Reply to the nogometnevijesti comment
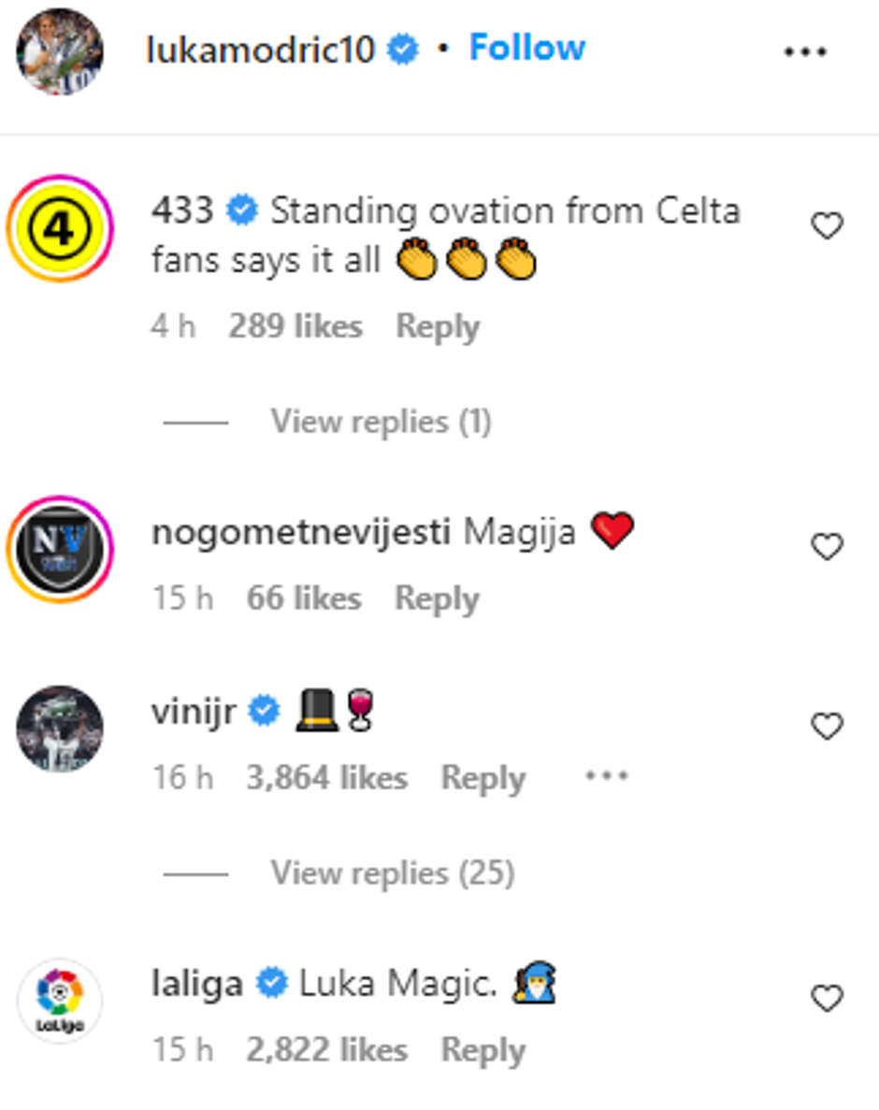Screen dimensions: 879x1110 [x=437, y=598]
